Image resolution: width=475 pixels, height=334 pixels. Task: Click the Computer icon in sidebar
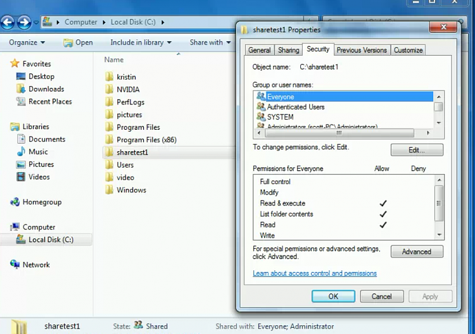coord(15,227)
